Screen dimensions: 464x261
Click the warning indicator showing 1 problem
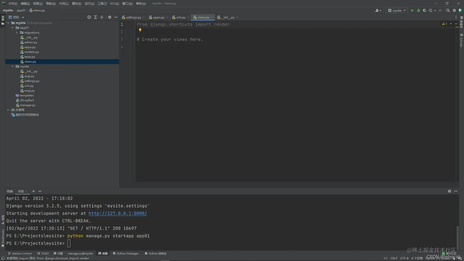(444, 24)
